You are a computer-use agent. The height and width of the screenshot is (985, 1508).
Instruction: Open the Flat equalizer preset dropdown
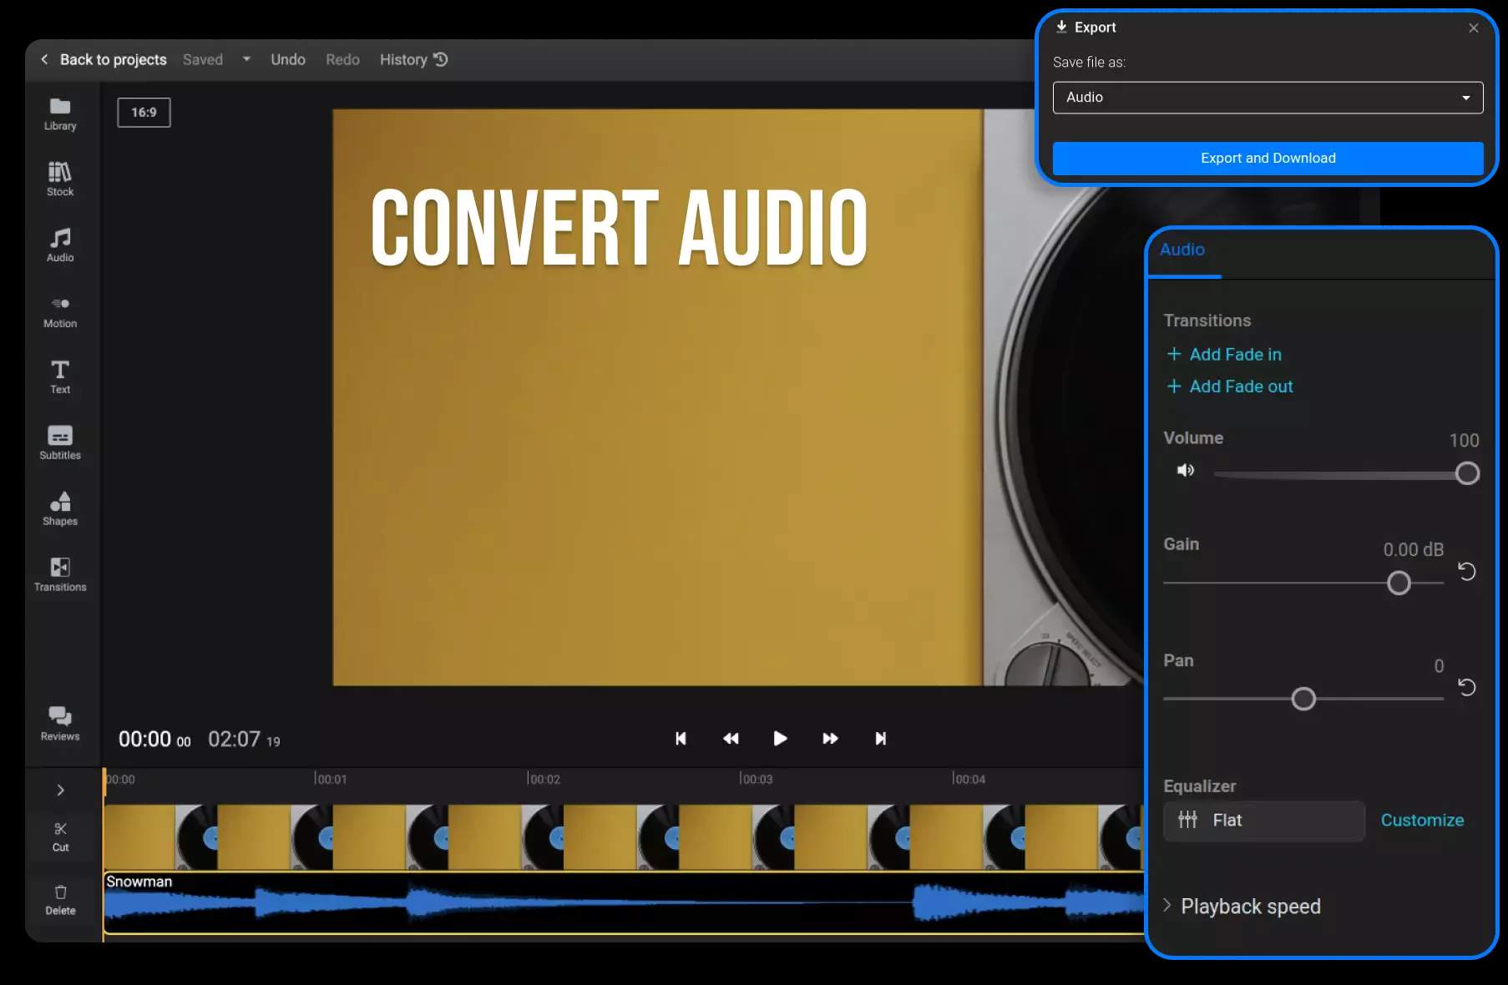1264,821
